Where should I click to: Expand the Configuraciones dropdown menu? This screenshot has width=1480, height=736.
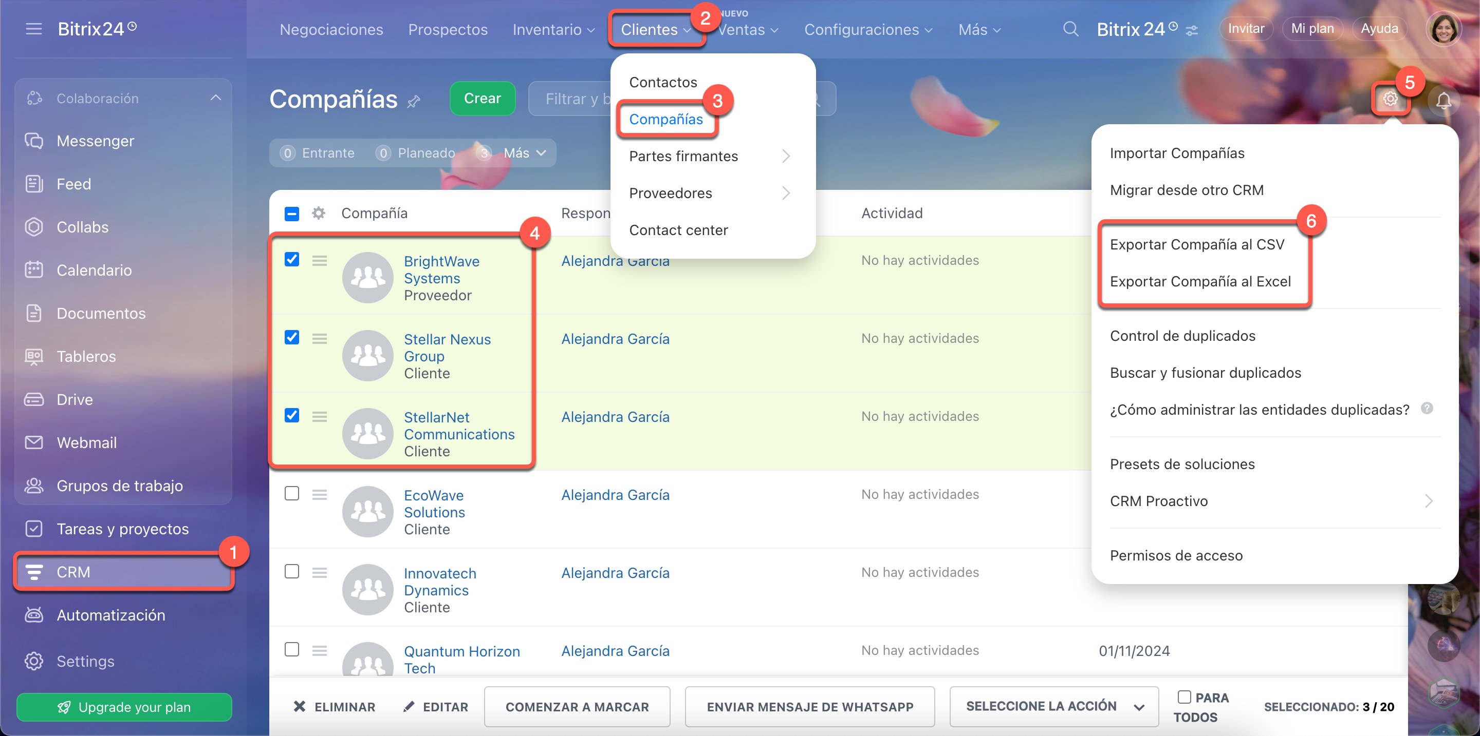(x=868, y=30)
